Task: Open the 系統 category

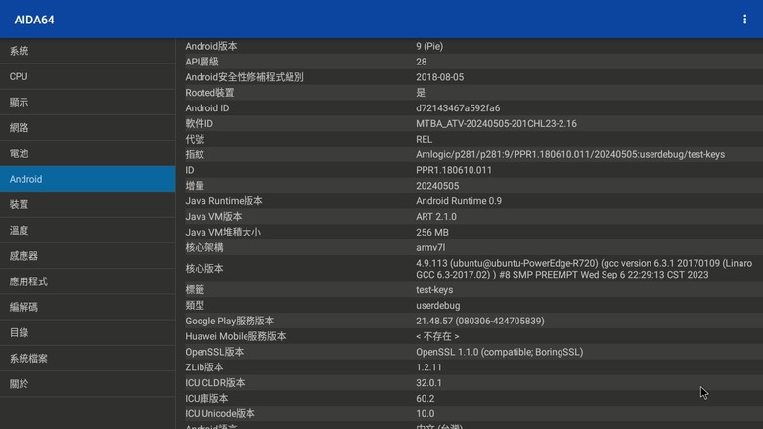Action: [x=88, y=51]
